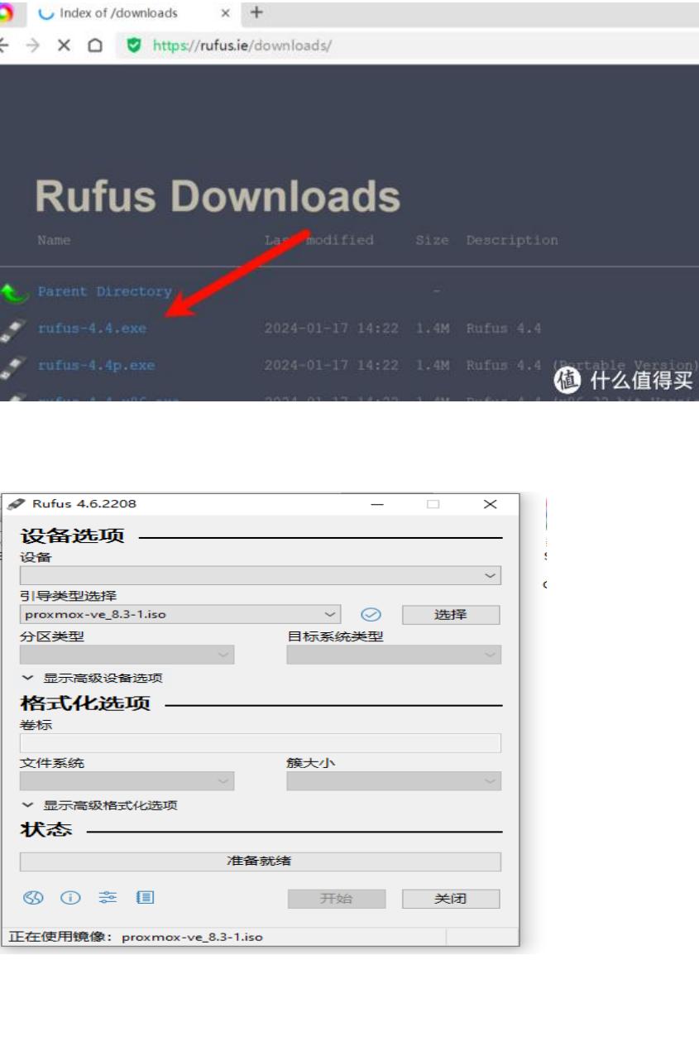Open the 文件系统 file system dropdown
Image resolution: width=699 pixels, height=1056 pixels.
point(127,780)
